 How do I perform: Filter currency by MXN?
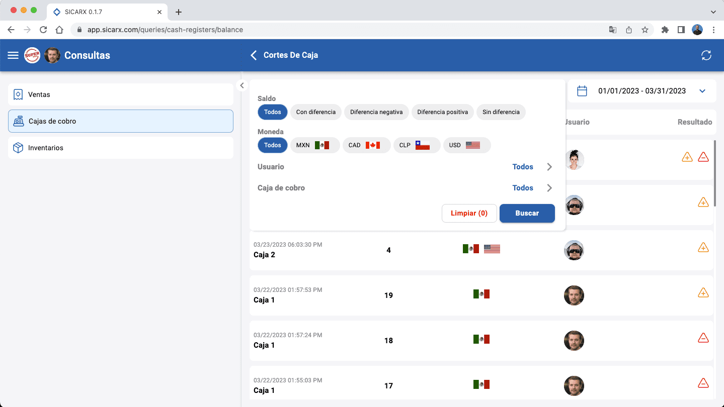315,145
